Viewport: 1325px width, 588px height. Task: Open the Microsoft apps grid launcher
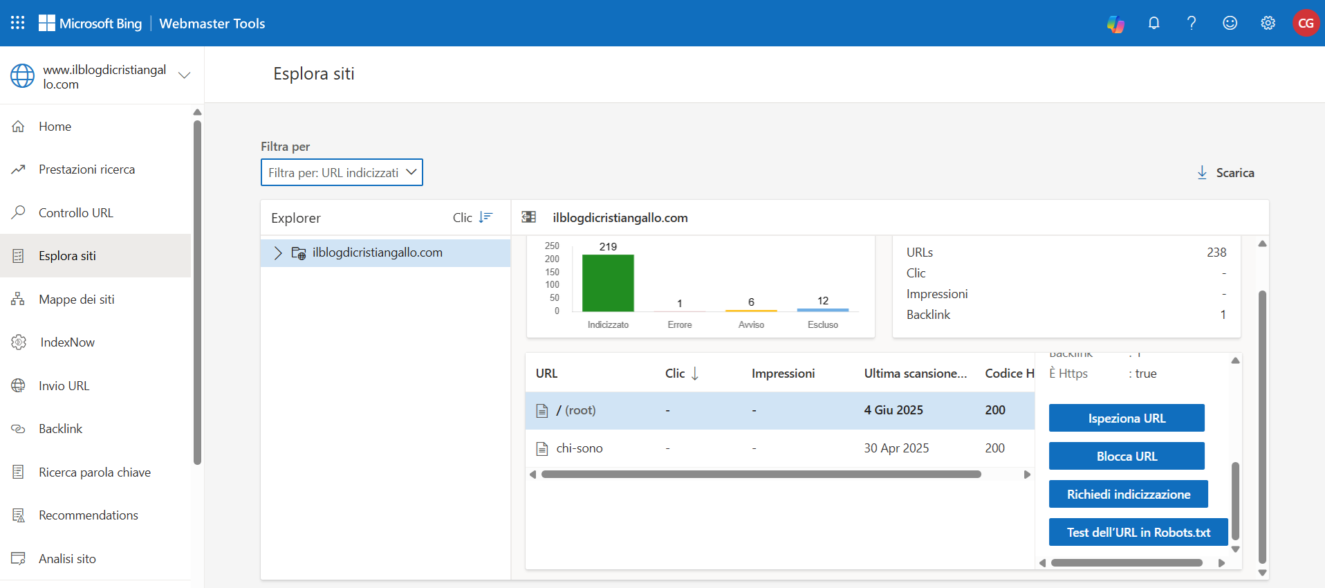click(18, 23)
